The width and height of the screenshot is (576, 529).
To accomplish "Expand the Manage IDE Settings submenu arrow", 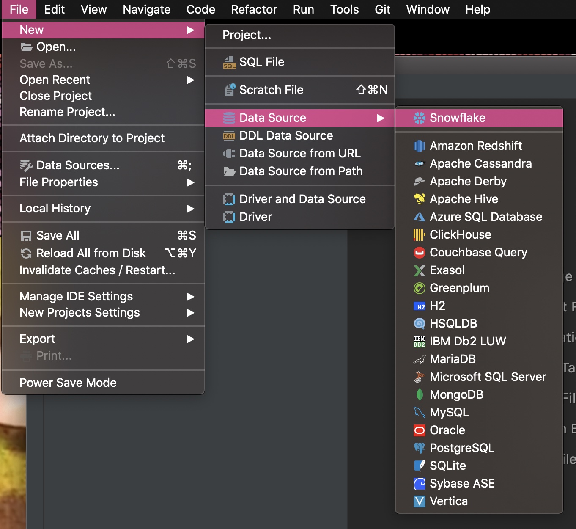I will tap(190, 297).
